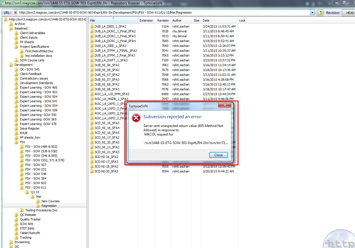Viewport: 355px width, 248px height.
Task: Click the go-up folder icon beside URL
Action: point(320,13)
